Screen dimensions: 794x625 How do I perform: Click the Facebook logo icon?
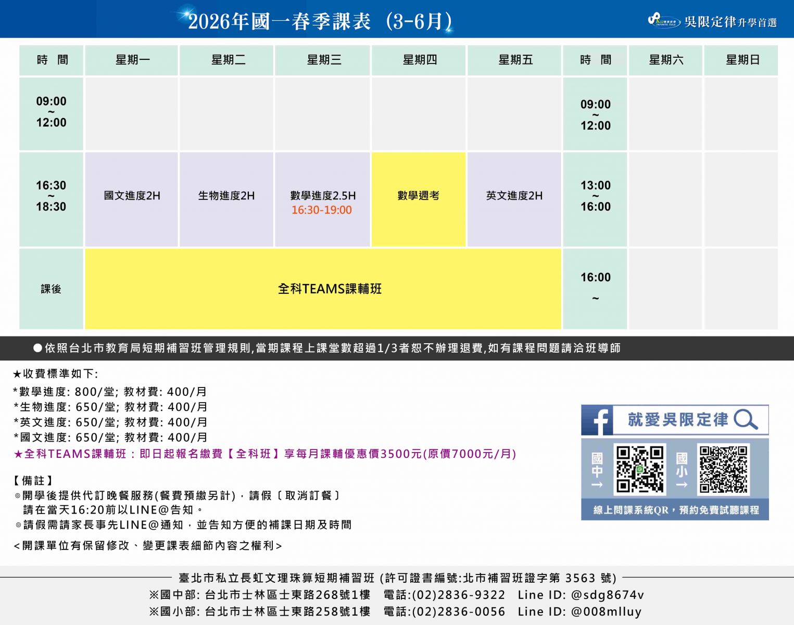click(597, 420)
